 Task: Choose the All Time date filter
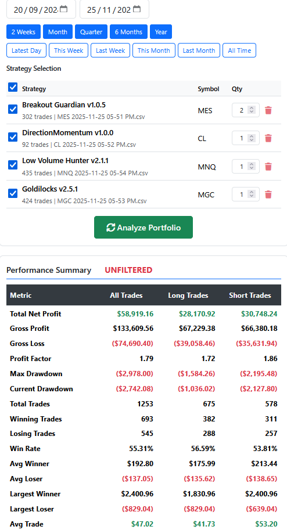click(x=239, y=51)
